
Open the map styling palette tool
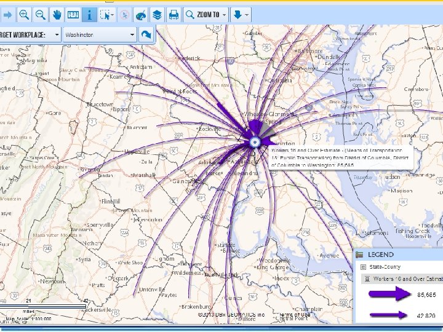141,15
